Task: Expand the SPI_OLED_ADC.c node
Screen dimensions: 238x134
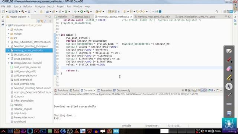Action: (9, 55)
